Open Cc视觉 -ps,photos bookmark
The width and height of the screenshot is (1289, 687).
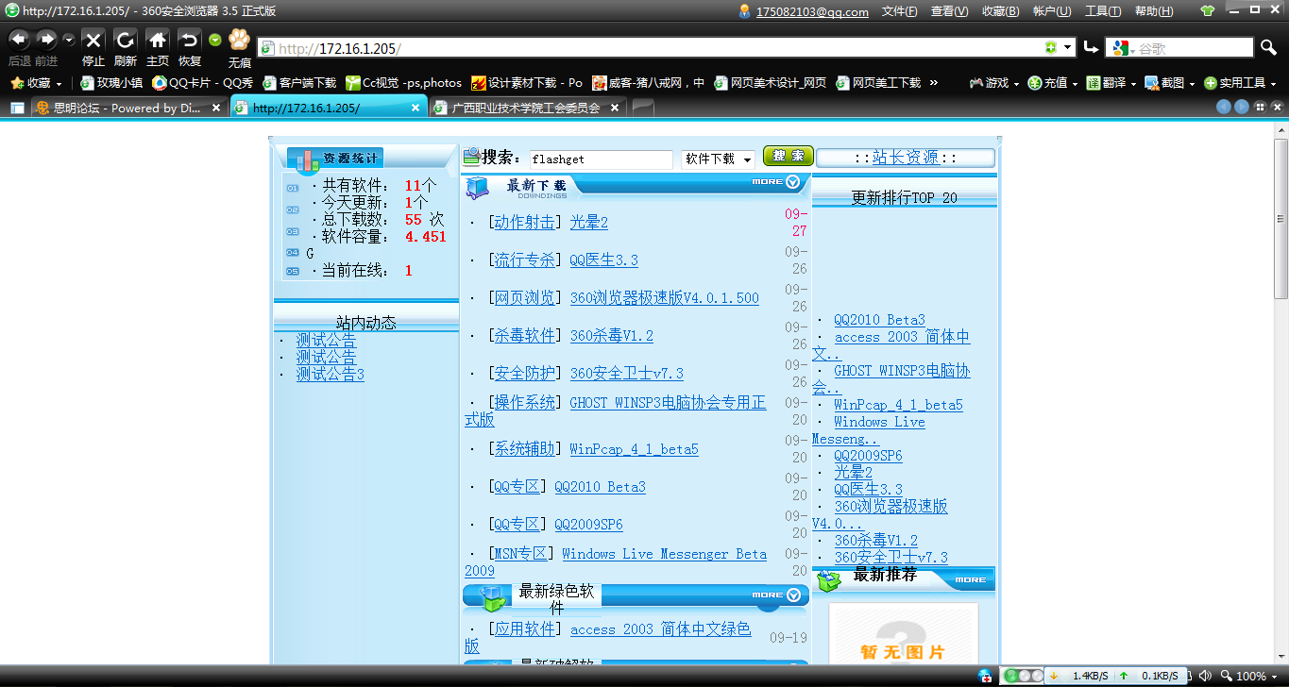click(403, 83)
